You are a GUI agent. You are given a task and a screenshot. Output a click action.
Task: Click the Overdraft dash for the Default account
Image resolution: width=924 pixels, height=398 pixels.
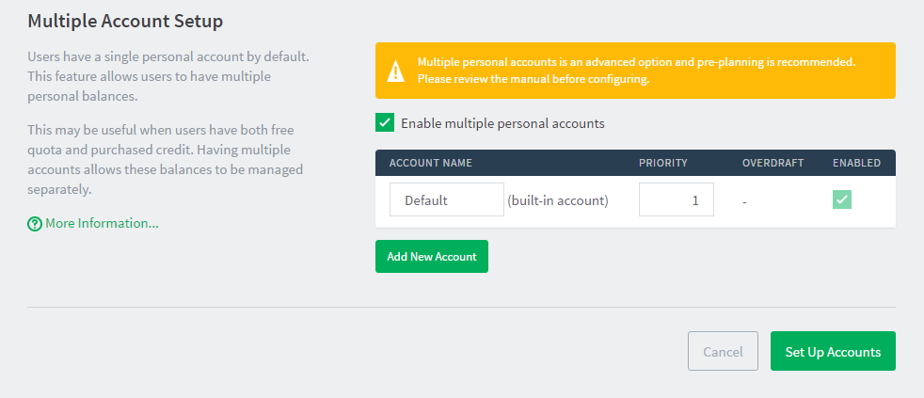pos(744,201)
